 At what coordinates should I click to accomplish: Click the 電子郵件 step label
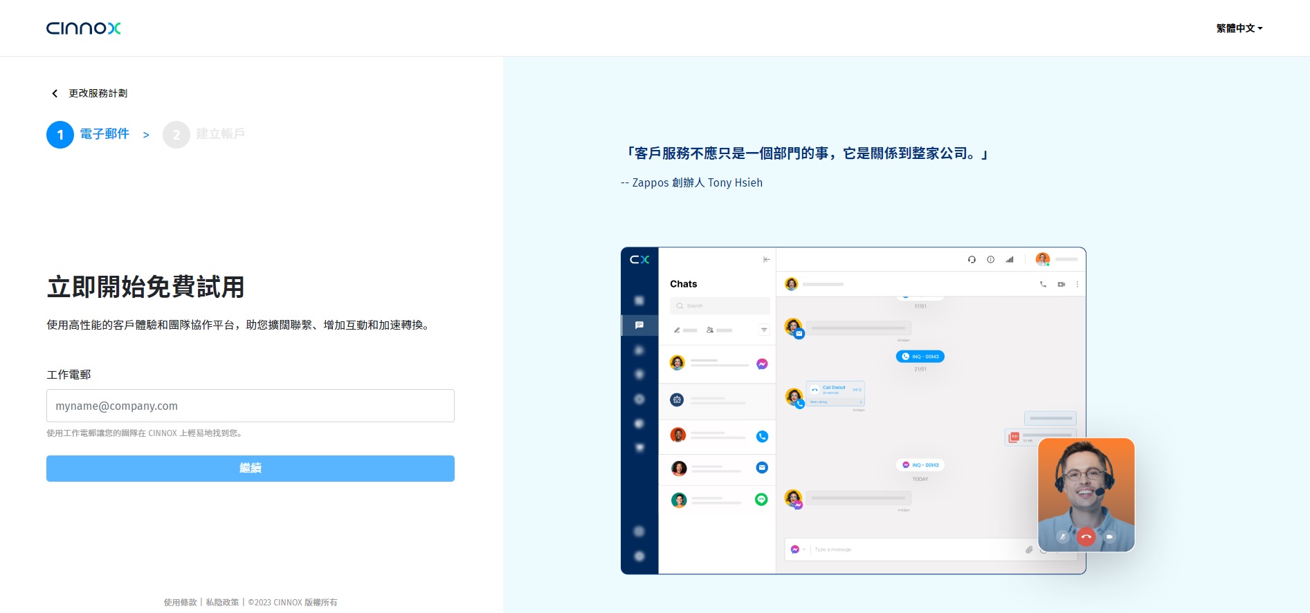click(104, 134)
